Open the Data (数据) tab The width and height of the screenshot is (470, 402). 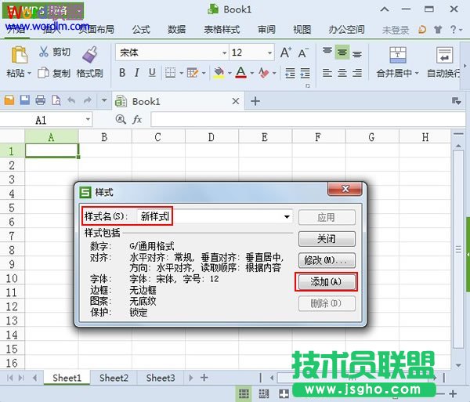pos(176,30)
